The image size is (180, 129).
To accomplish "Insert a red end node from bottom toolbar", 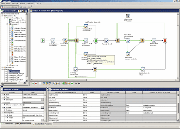I will [x=36, y=83].
